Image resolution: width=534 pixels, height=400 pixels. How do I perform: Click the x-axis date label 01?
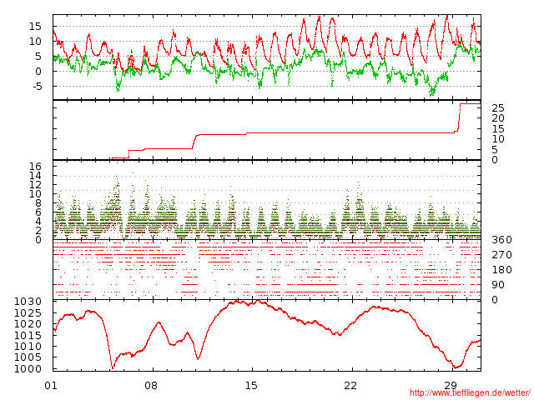(51, 385)
